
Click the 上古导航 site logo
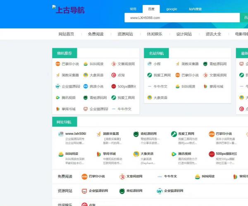coord(69,10)
